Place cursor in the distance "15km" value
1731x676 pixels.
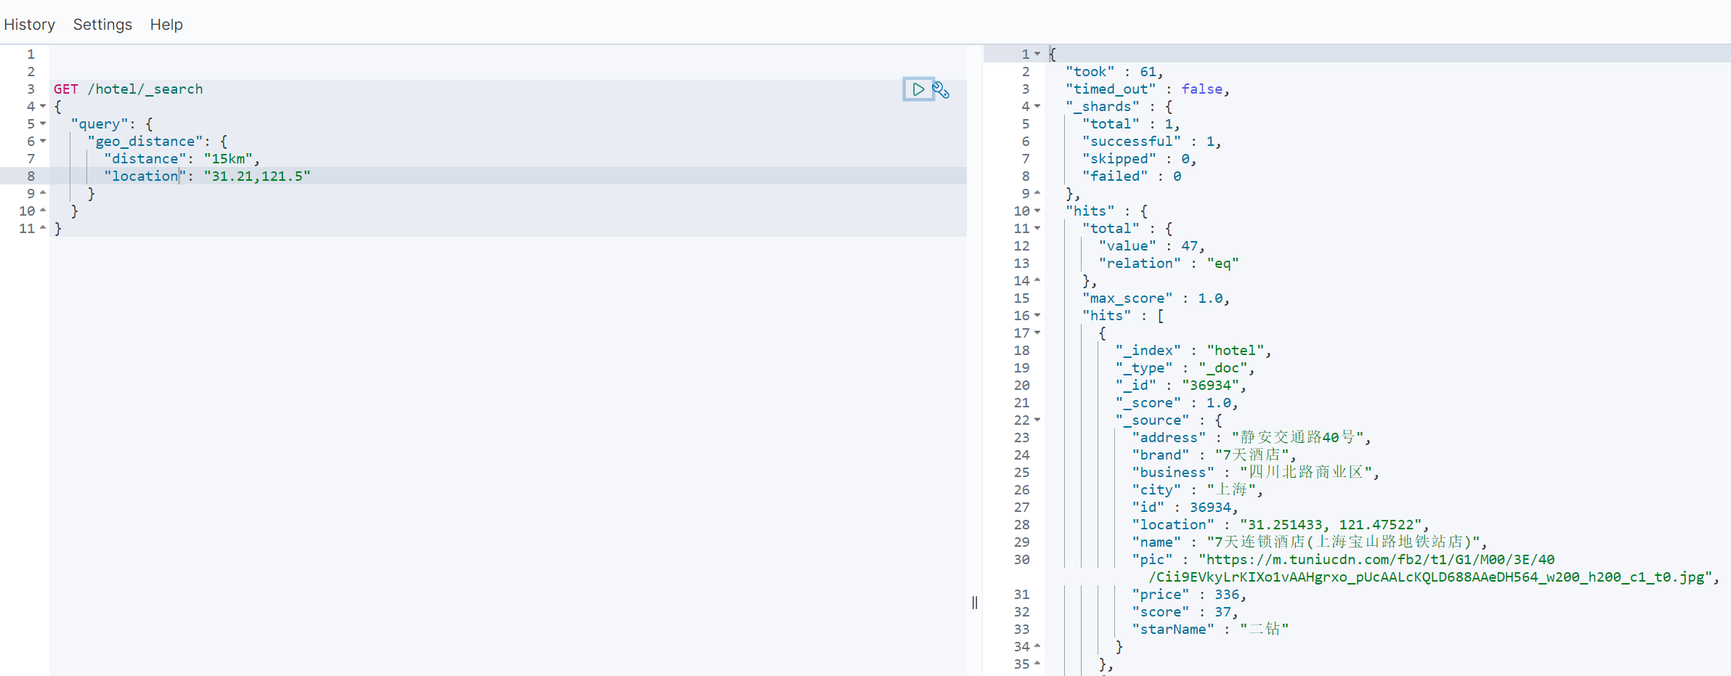pyautogui.click(x=228, y=159)
